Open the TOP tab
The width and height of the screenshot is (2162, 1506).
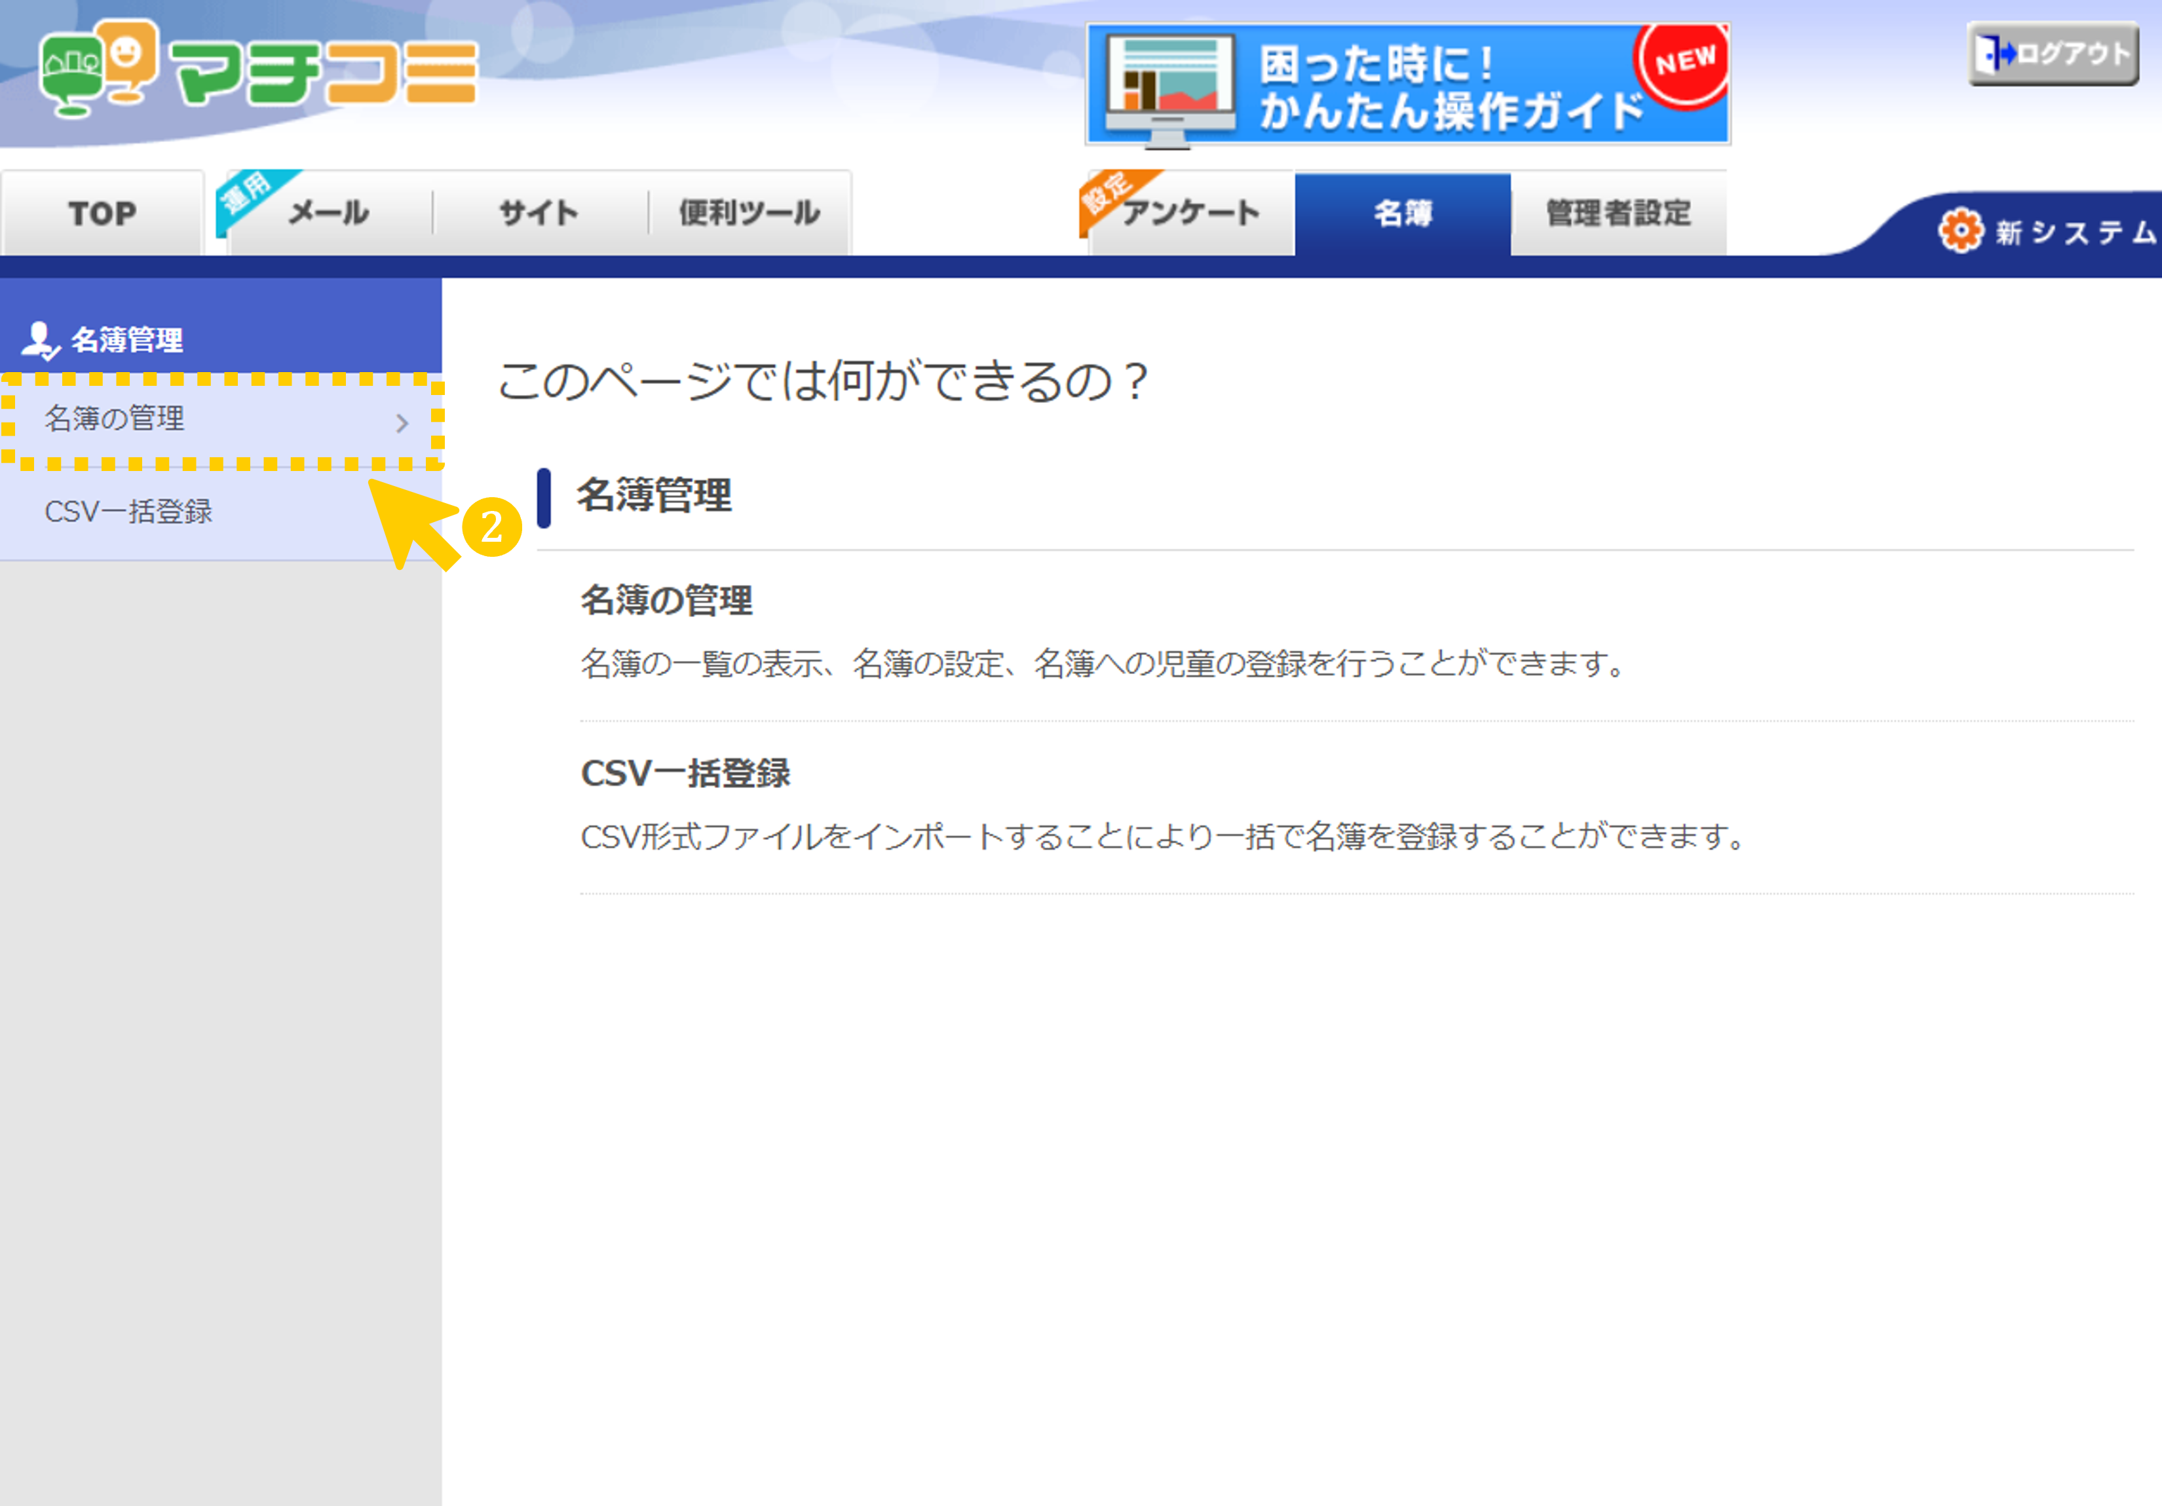coord(102,214)
